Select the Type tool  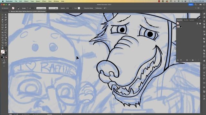click(x=2, y=22)
